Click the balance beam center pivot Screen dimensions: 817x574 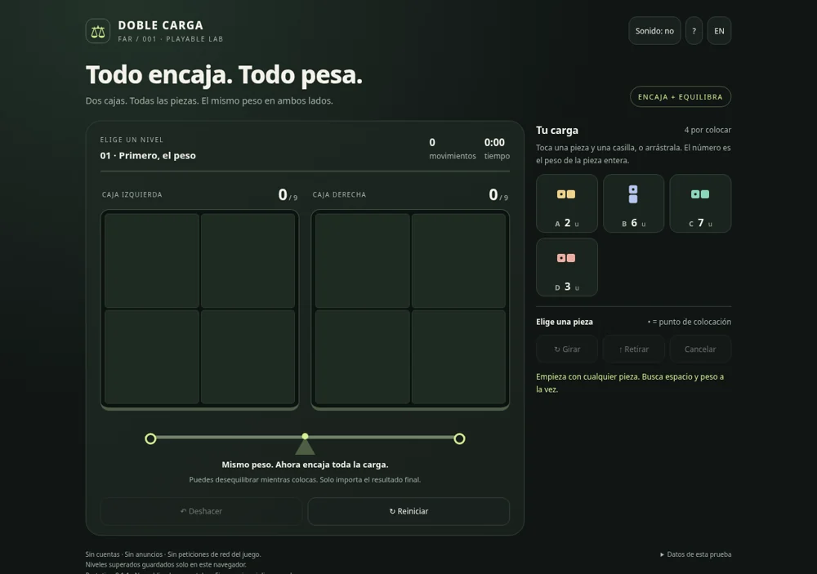(305, 444)
